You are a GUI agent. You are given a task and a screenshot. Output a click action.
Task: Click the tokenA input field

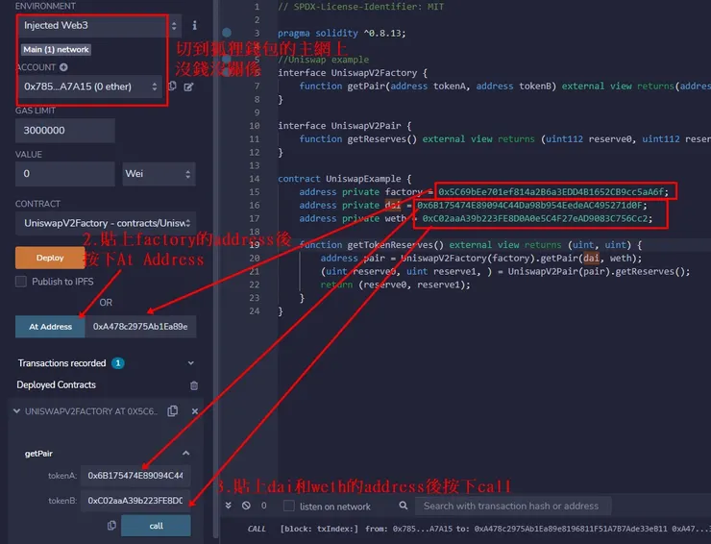pos(135,476)
